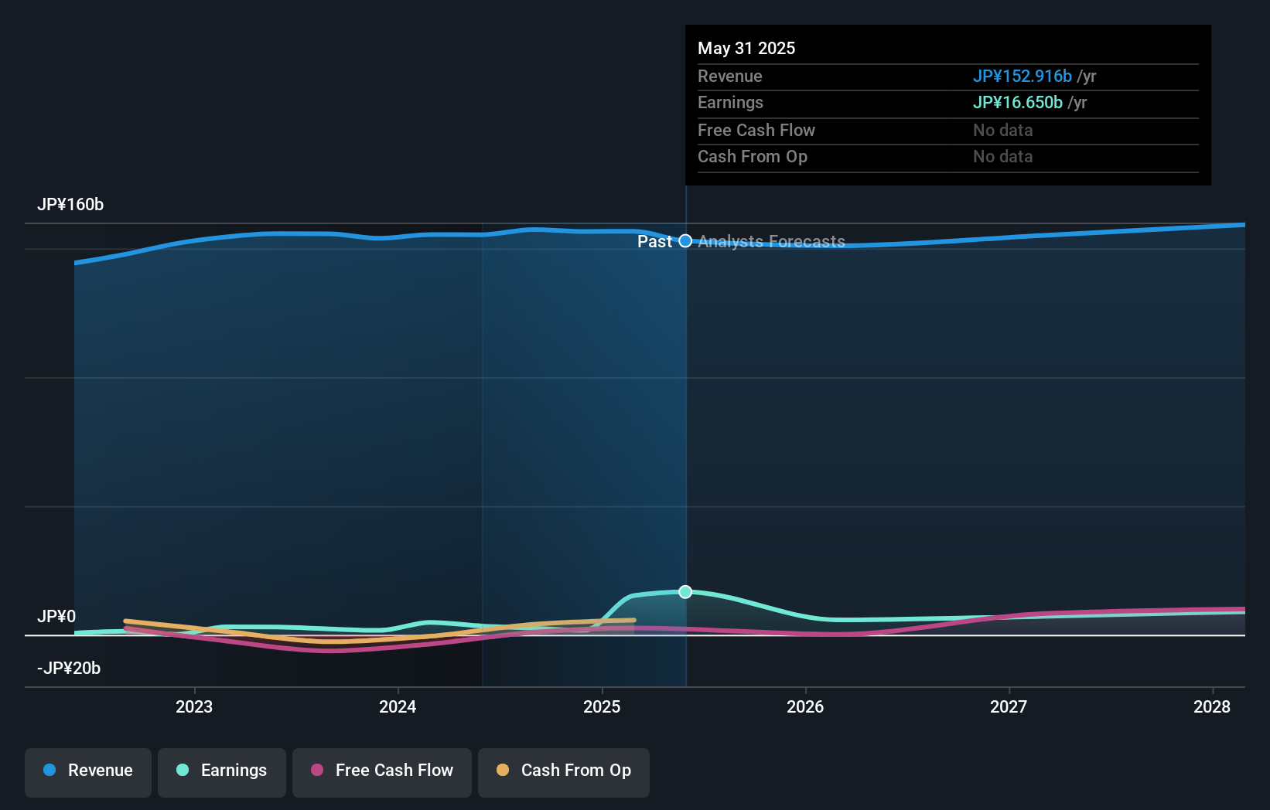The width and height of the screenshot is (1270, 810).
Task: Click the orange Cash From Op legend dot
Action: coord(503,770)
